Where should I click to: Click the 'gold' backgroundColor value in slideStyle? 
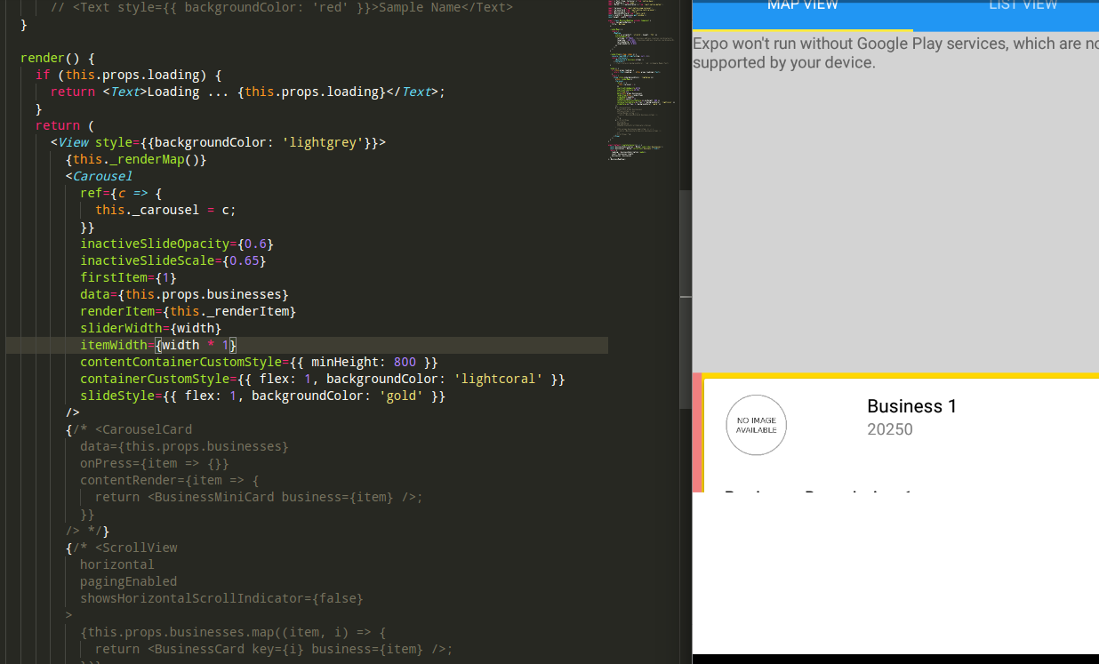tap(401, 396)
